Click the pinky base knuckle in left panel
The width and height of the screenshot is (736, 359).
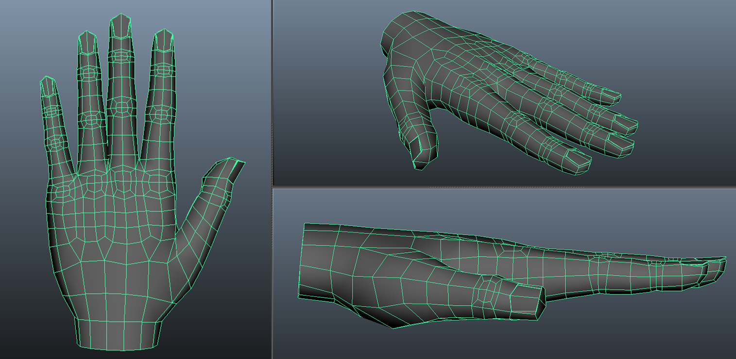pyautogui.click(x=63, y=191)
